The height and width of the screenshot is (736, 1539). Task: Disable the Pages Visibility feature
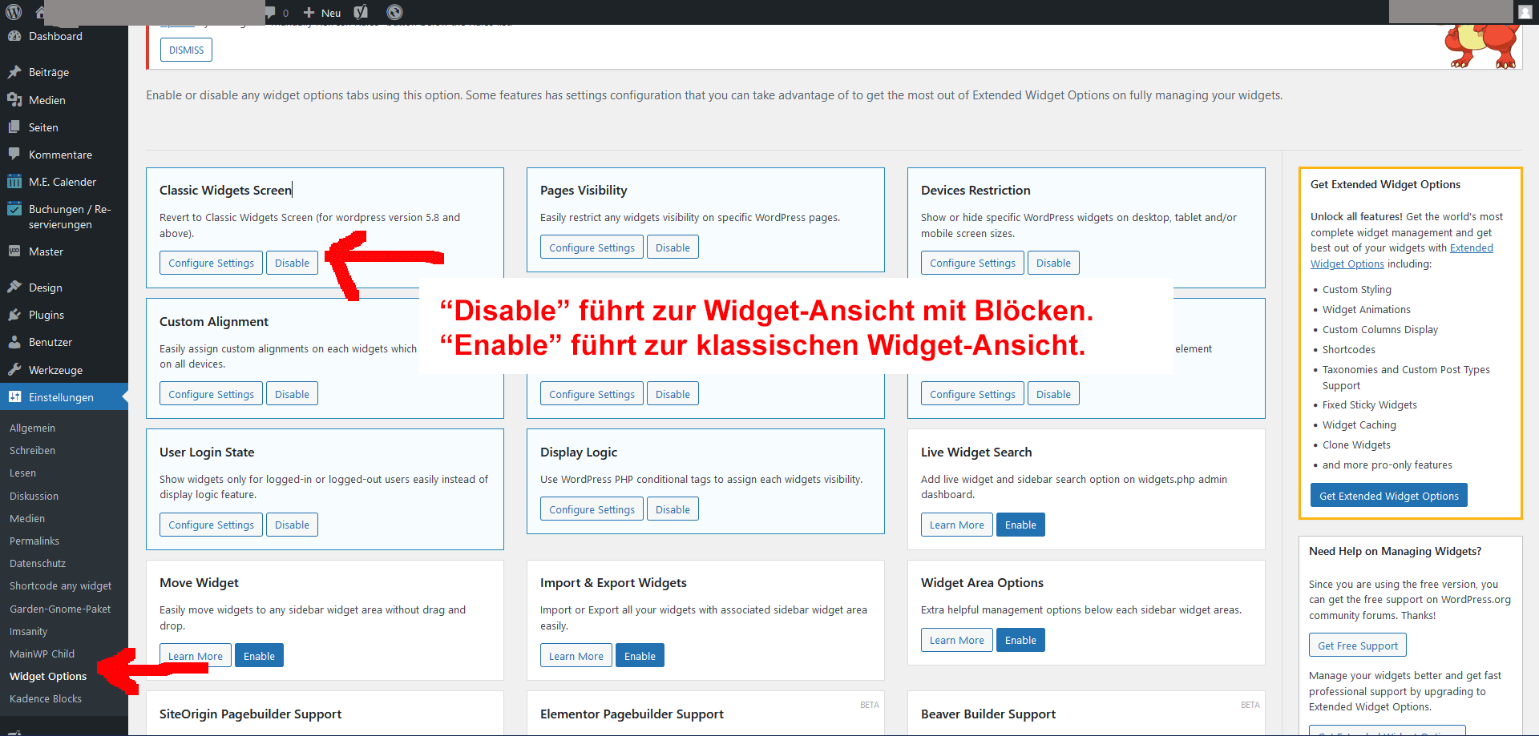pyautogui.click(x=673, y=247)
